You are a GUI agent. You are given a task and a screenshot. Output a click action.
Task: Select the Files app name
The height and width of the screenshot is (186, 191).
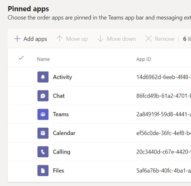pyautogui.click(x=58, y=171)
